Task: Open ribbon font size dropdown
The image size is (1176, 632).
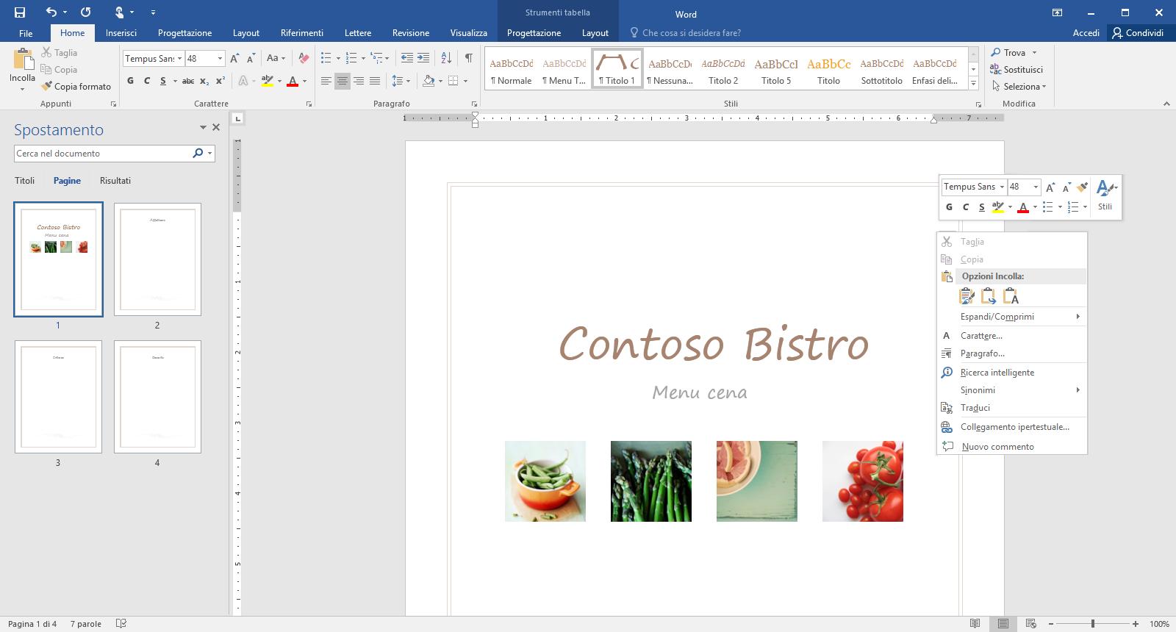Action: coord(219,58)
